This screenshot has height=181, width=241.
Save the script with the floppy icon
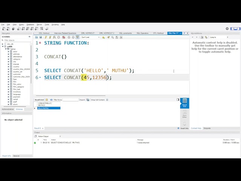point(41,37)
